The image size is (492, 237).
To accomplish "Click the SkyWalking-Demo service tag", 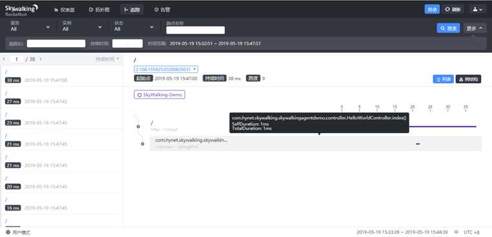I will [159, 95].
